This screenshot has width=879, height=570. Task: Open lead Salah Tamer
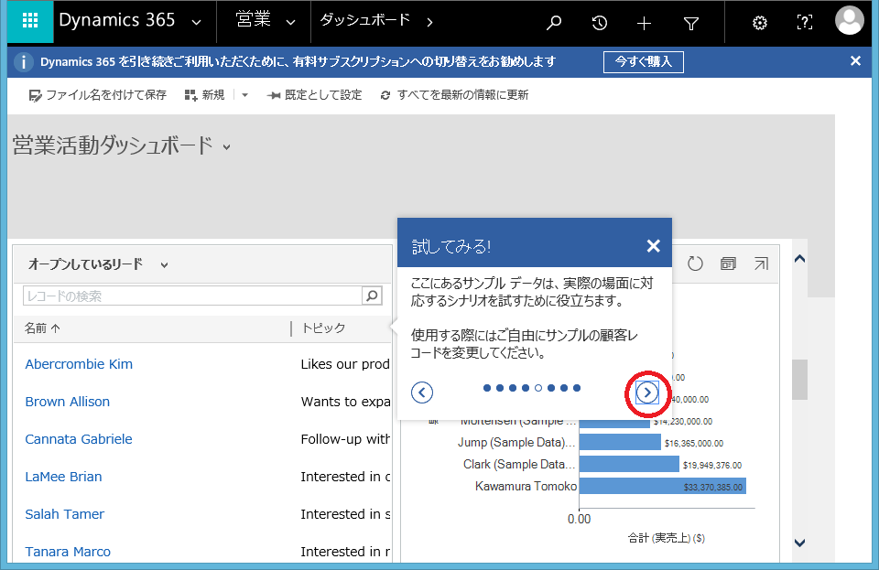64,514
